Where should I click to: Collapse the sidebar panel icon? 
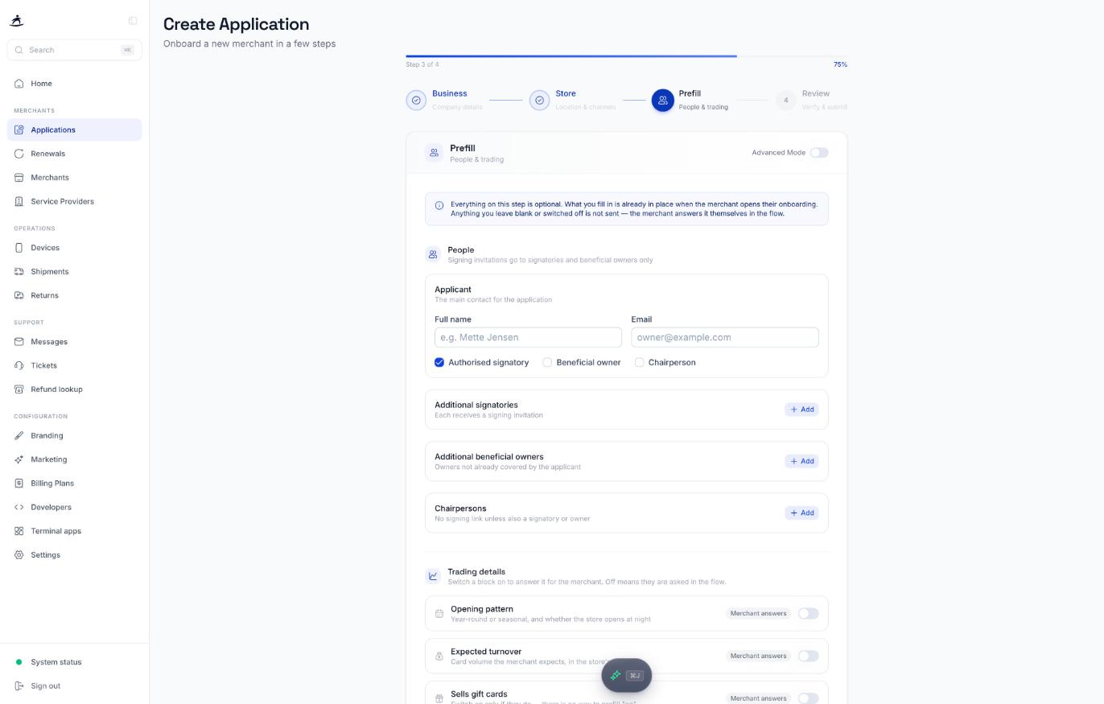click(133, 21)
